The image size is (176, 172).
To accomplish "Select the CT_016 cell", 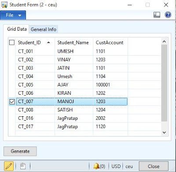I will coord(35,118).
